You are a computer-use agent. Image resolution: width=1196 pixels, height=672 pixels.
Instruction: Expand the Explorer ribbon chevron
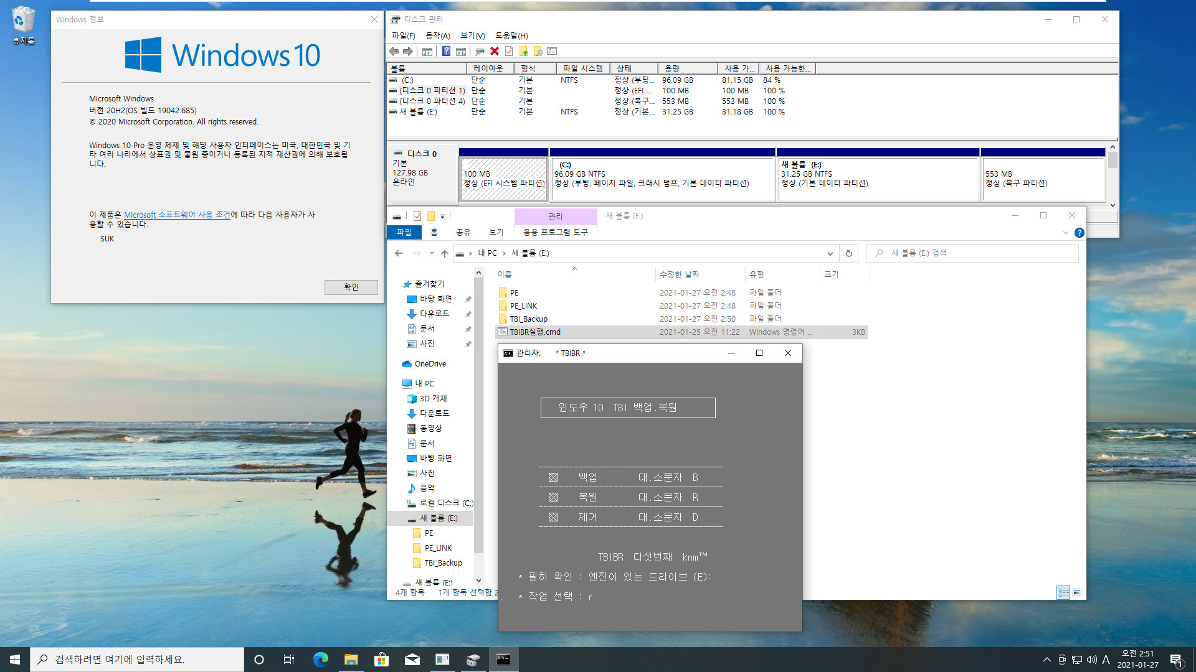tap(1065, 233)
